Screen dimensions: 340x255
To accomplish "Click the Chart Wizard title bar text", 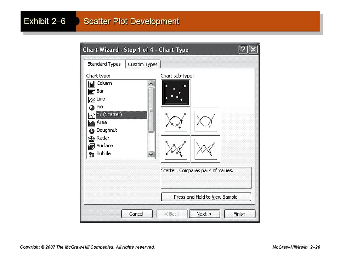I will point(136,50).
